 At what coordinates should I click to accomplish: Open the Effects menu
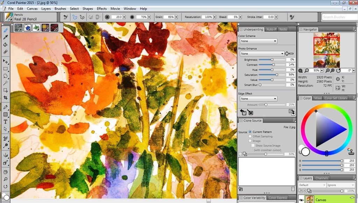(101, 9)
